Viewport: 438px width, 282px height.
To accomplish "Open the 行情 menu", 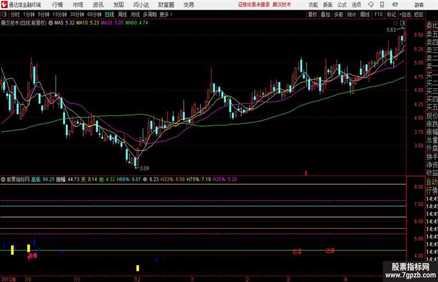I will [57, 5].
